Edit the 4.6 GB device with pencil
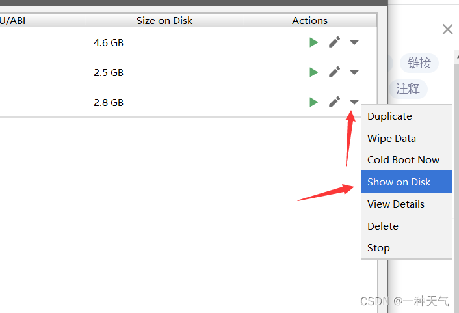Viewport: 459px width, 313px height. coord(334,42)
